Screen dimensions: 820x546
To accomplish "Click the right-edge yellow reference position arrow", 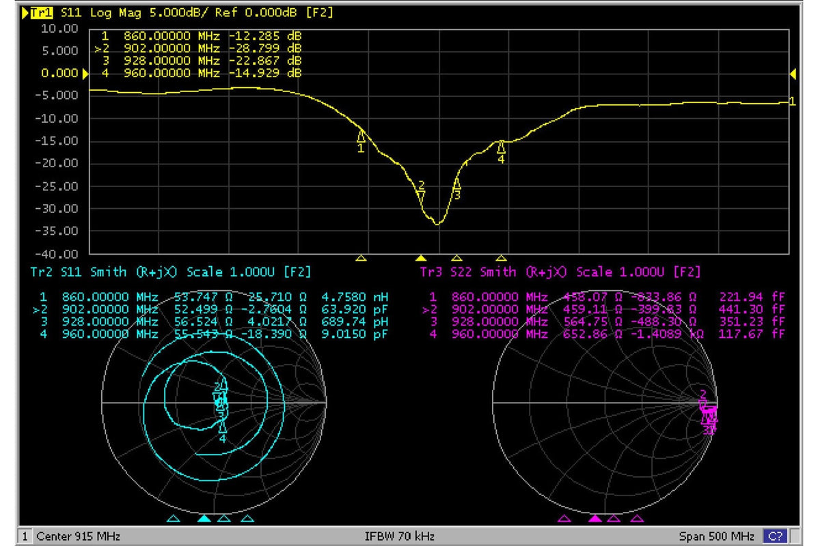I will 793,73.
